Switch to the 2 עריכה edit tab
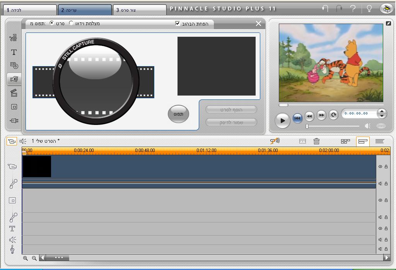396x270 pixels. click(85, 10)
